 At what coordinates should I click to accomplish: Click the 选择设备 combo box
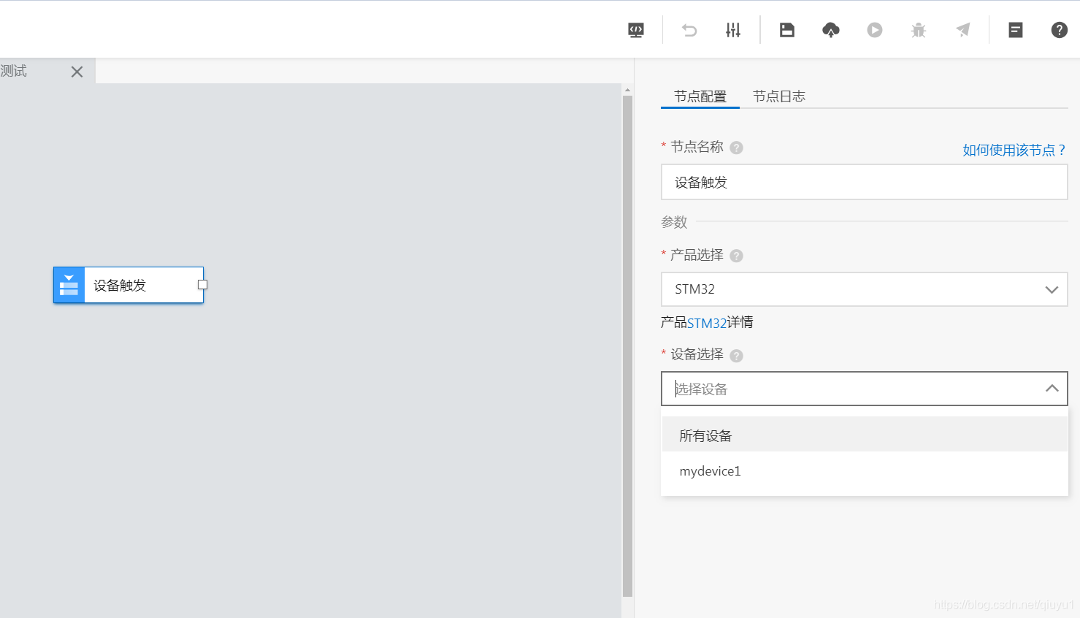865,389
